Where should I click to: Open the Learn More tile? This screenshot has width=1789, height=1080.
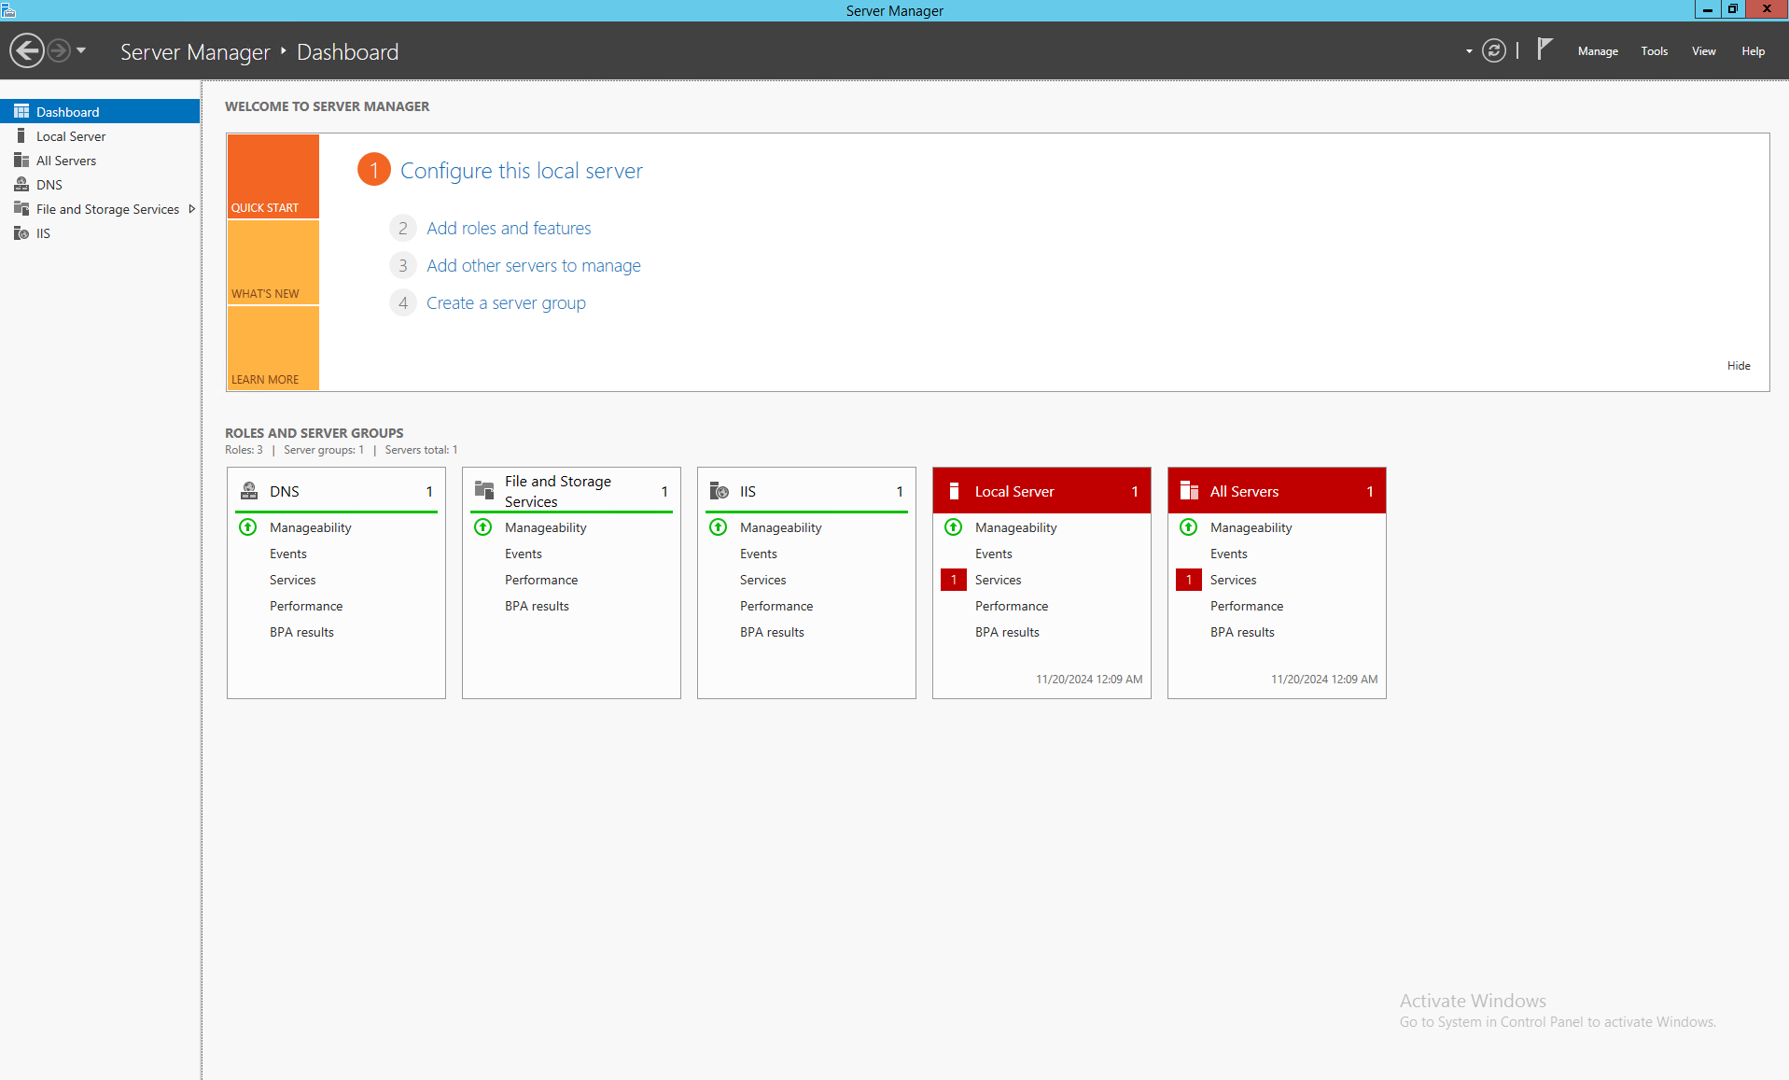[273, 348]
